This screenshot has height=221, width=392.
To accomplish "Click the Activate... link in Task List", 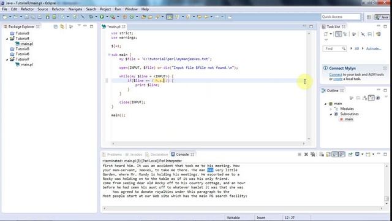I will (x=374, y=48).
